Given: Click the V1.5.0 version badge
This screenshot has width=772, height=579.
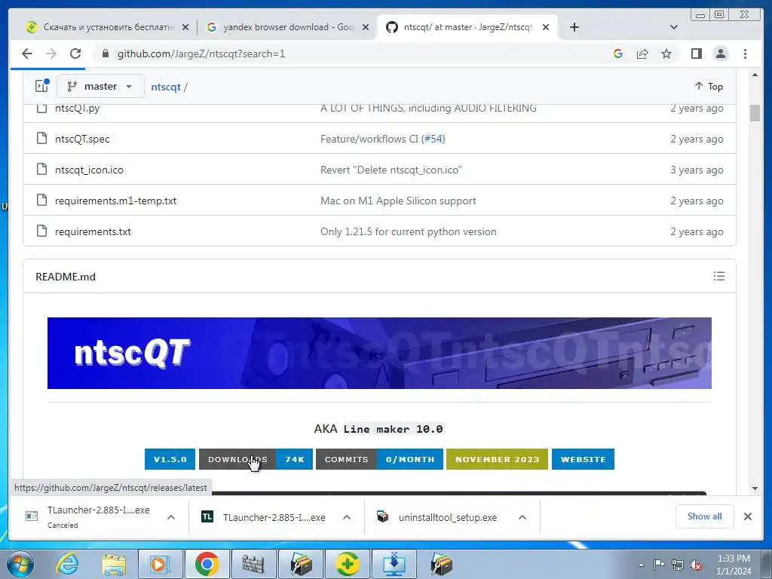Looking at the screenshot, I should point(170,459).
